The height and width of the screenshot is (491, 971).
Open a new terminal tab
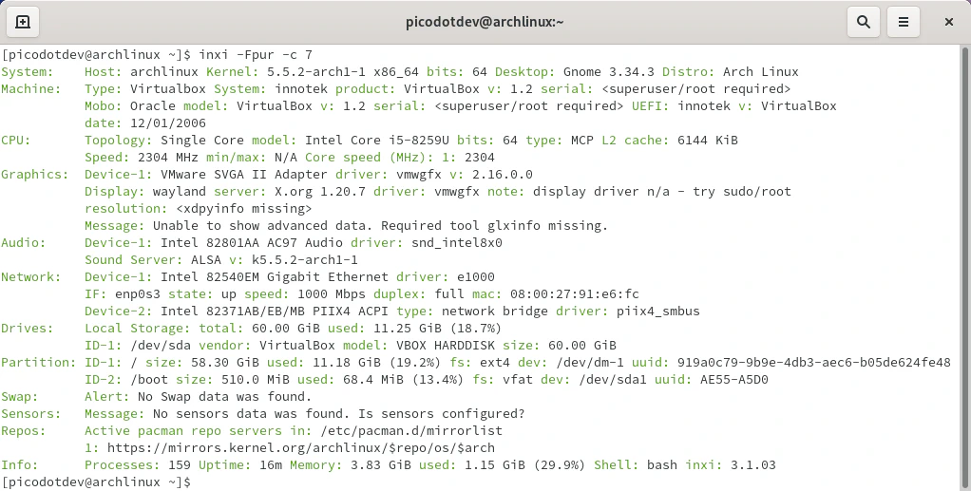[23, 21]
